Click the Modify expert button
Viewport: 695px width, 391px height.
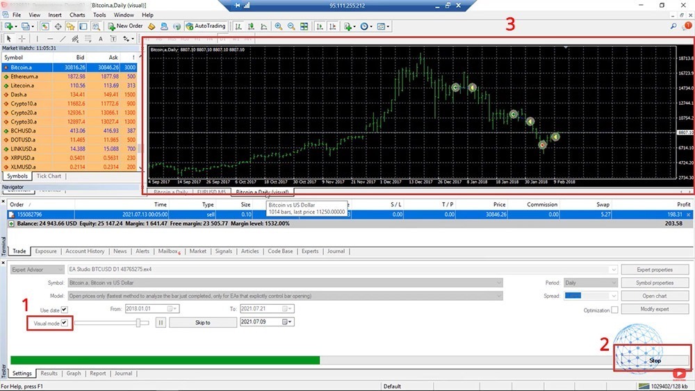(655, 309)
